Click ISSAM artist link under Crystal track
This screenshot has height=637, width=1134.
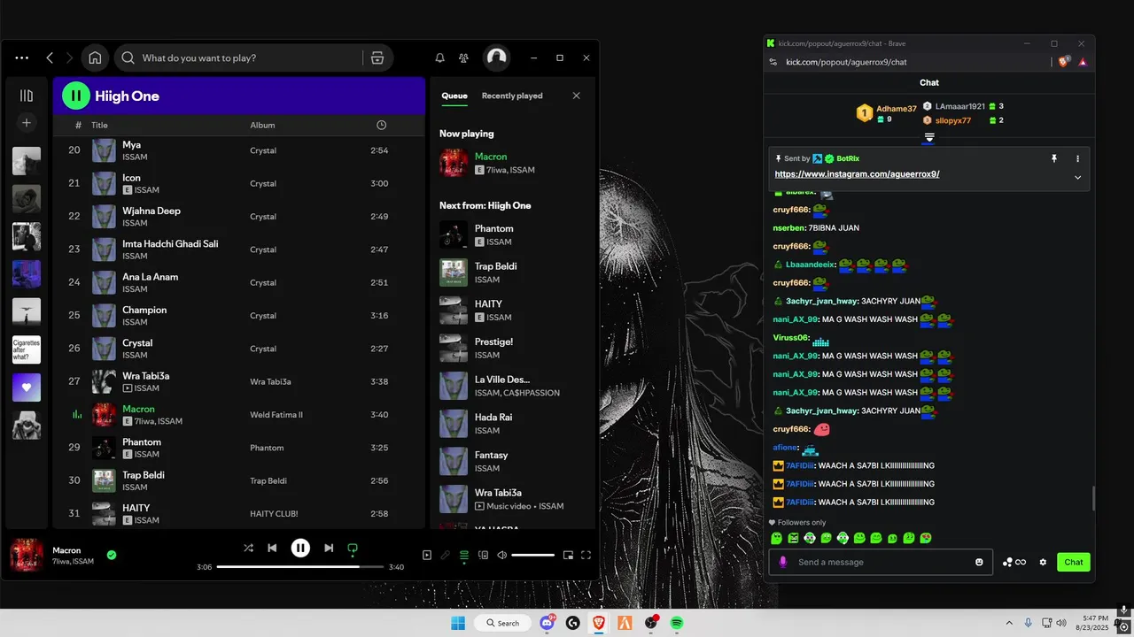135,355
